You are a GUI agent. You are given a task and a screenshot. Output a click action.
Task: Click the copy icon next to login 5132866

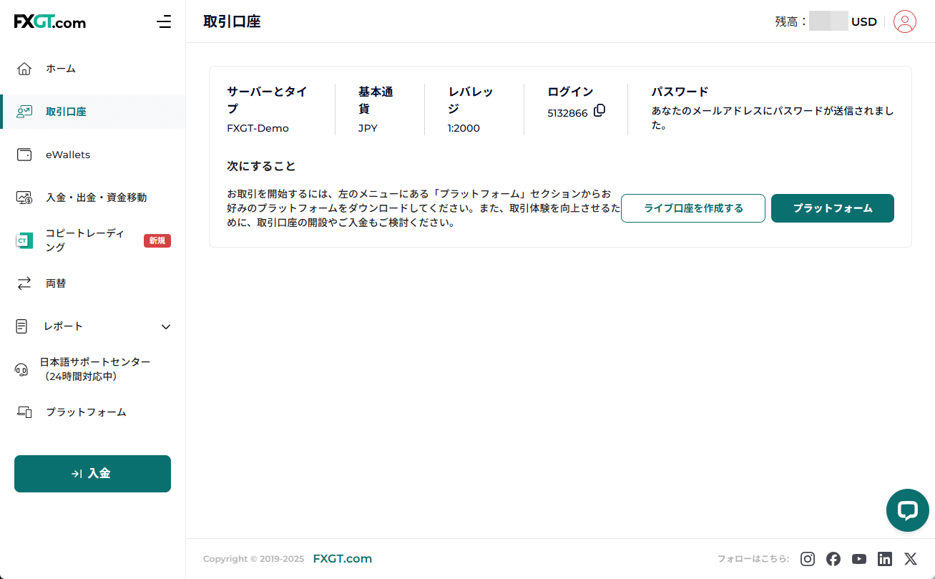599,110
